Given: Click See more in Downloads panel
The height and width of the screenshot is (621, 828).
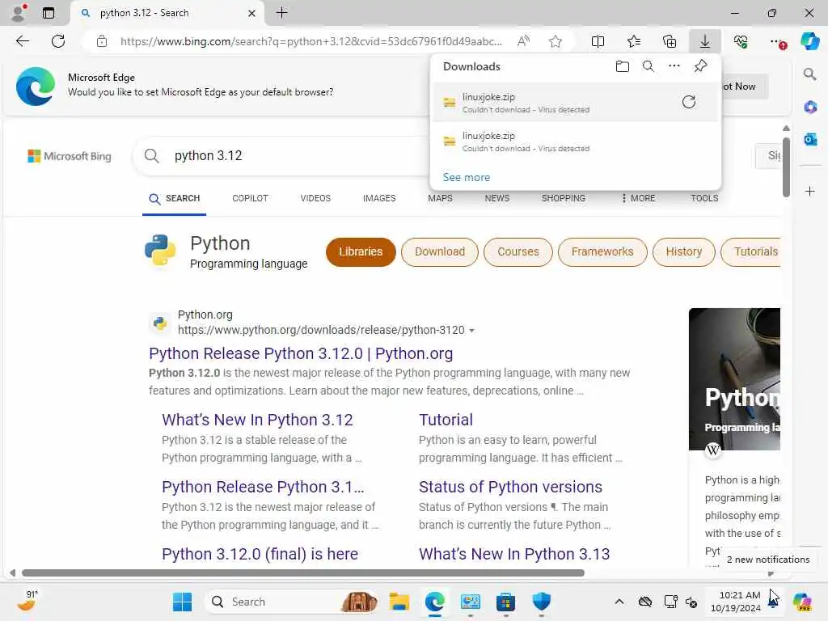Looking at the screenshot, I should (x=467, y=177).
